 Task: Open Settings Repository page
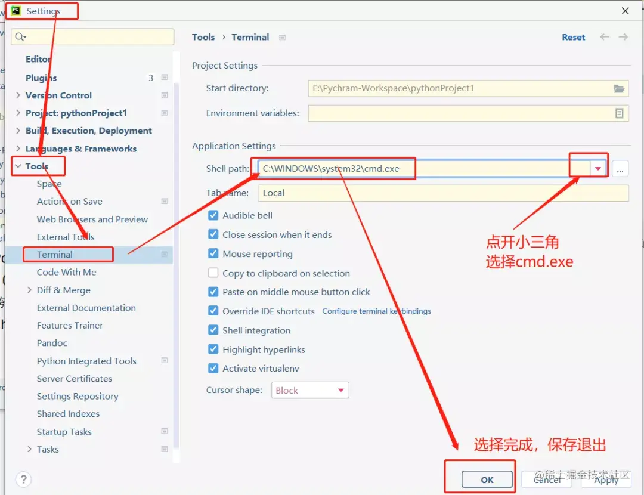(78, 397)
